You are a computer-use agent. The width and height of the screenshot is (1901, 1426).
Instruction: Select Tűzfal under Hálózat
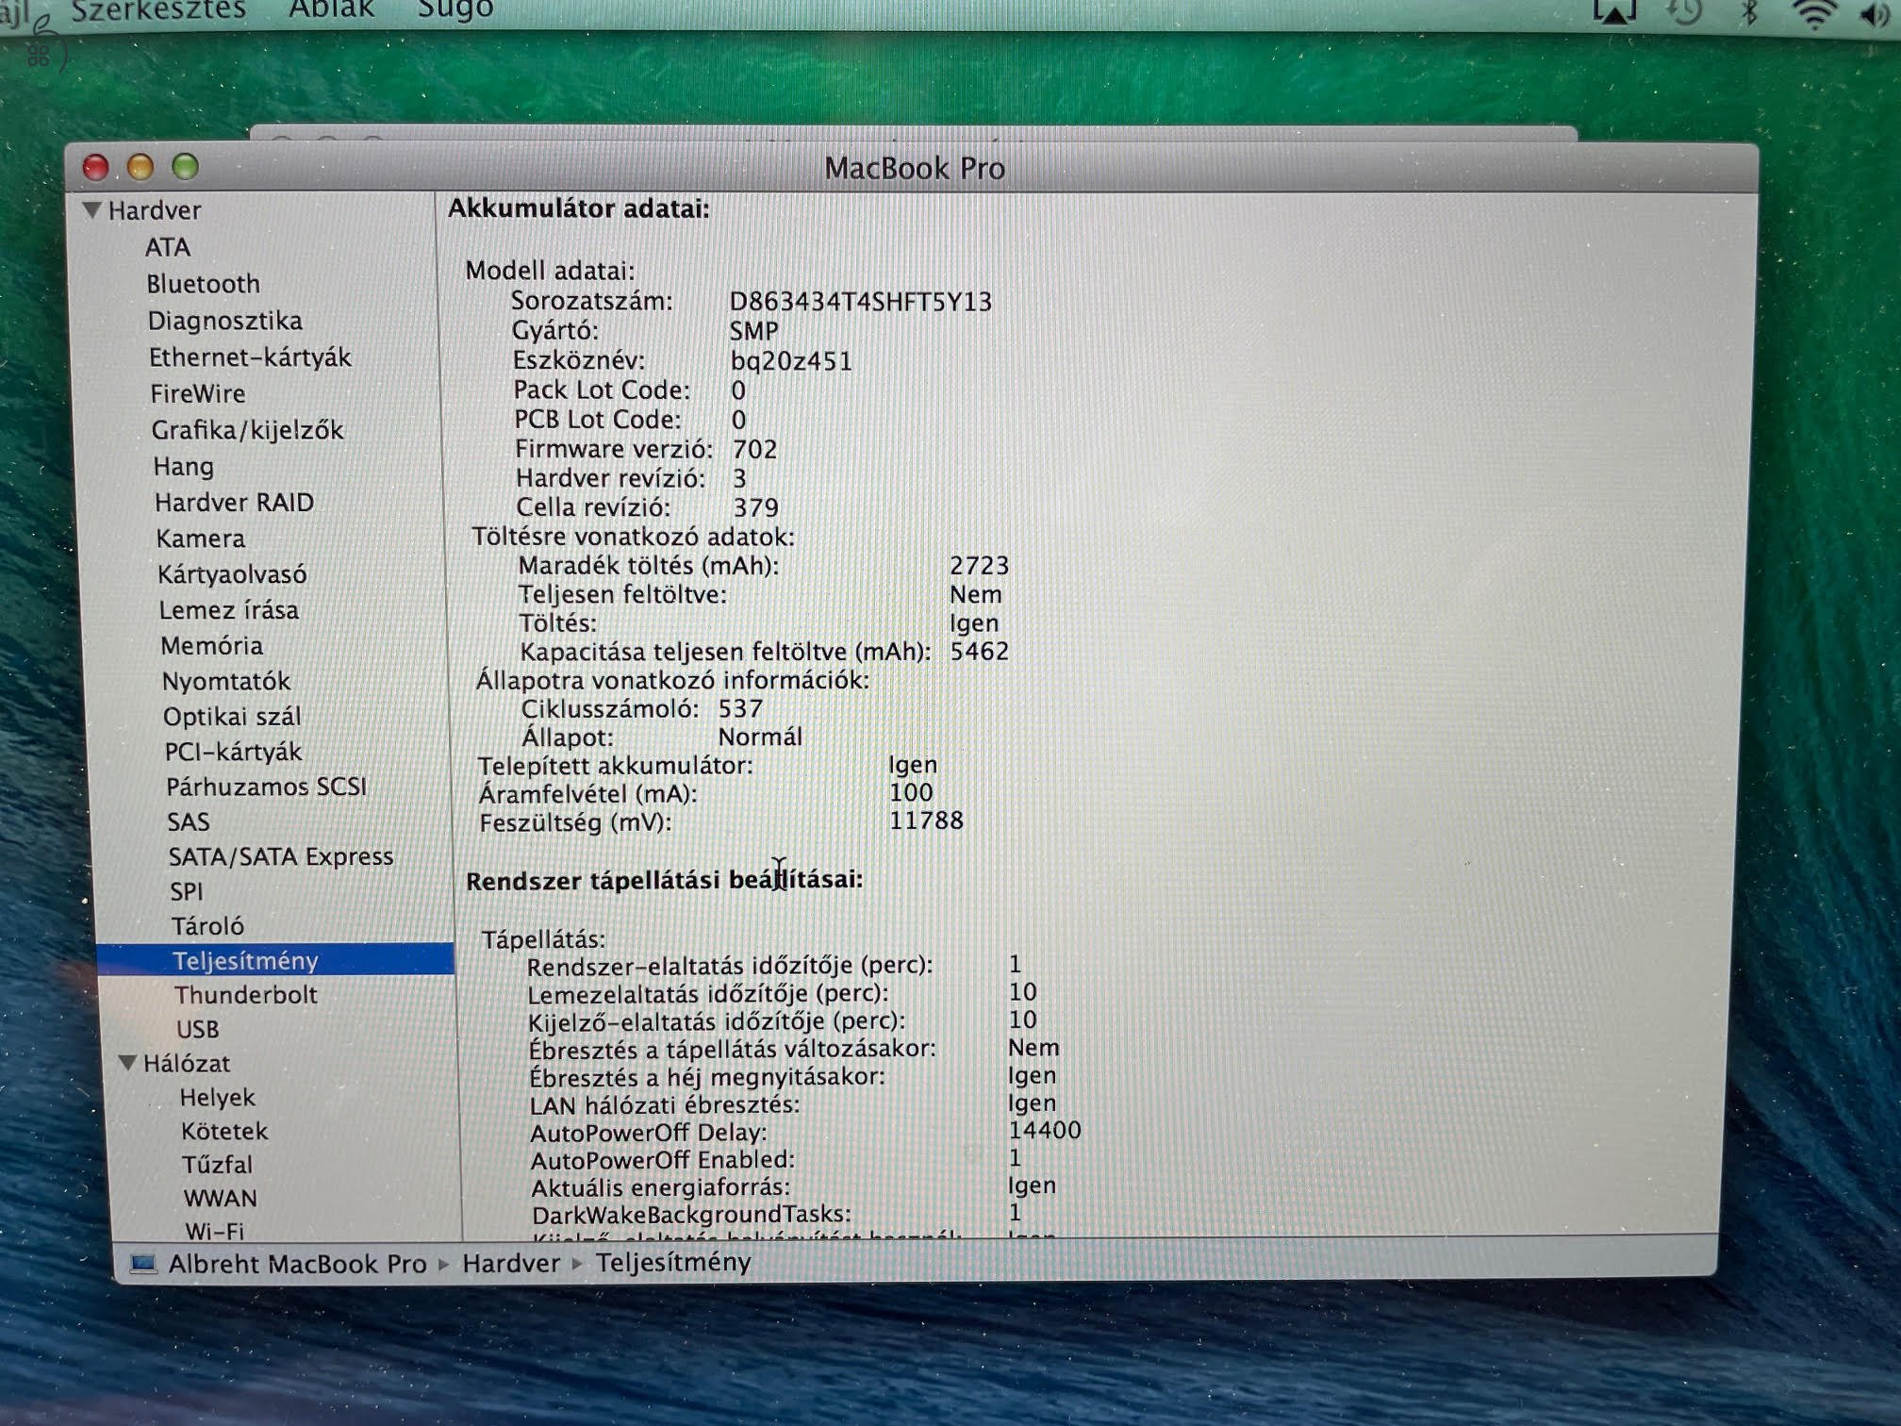tap(217, 1164)
